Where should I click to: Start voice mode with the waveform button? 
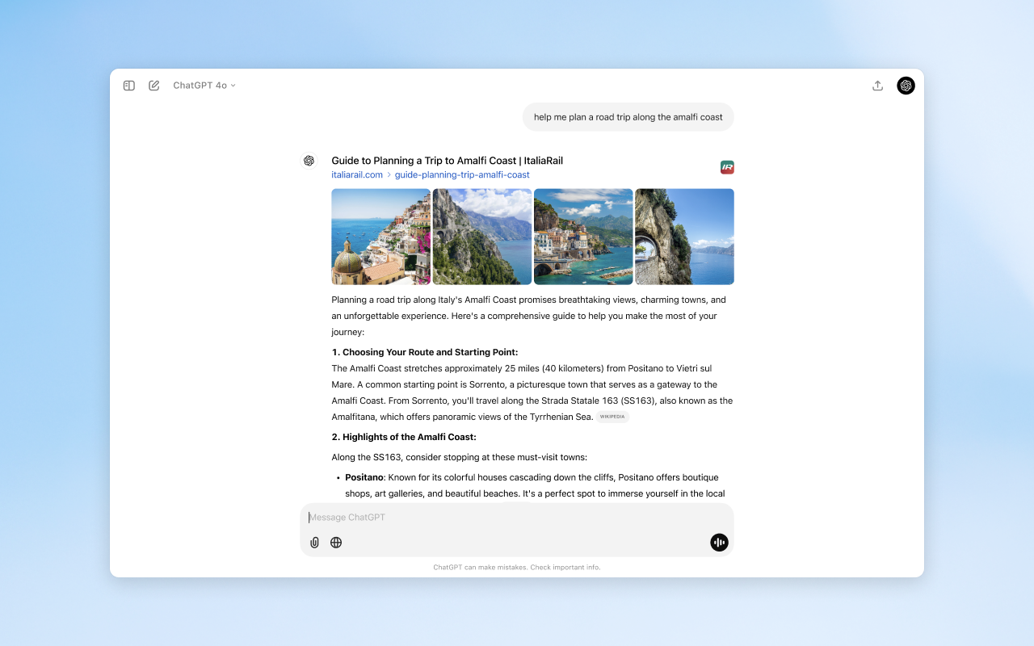tap(718, 543)
